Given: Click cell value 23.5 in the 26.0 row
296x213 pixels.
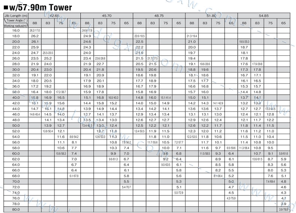Looking at the screenshot, I should tap(35, 58).
